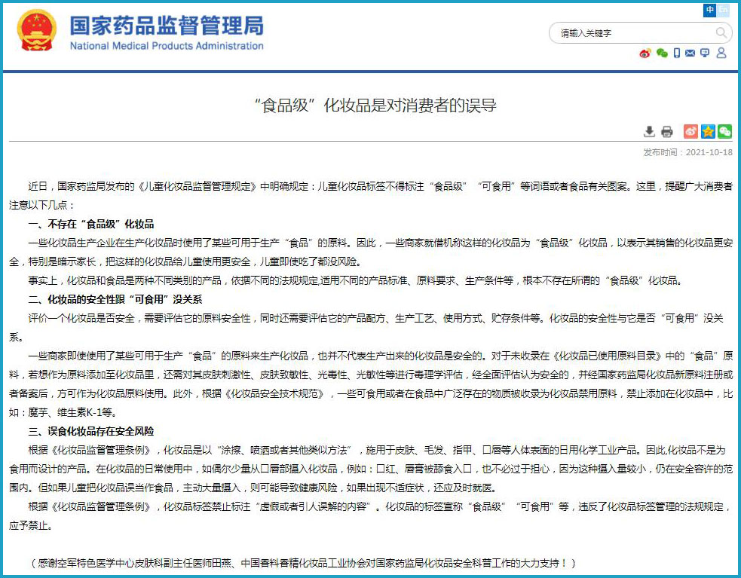Share the article to QZone via the star button

[708, 132]
